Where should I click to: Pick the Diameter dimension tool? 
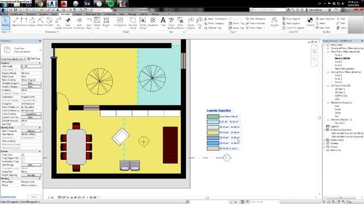coord(49,22)
